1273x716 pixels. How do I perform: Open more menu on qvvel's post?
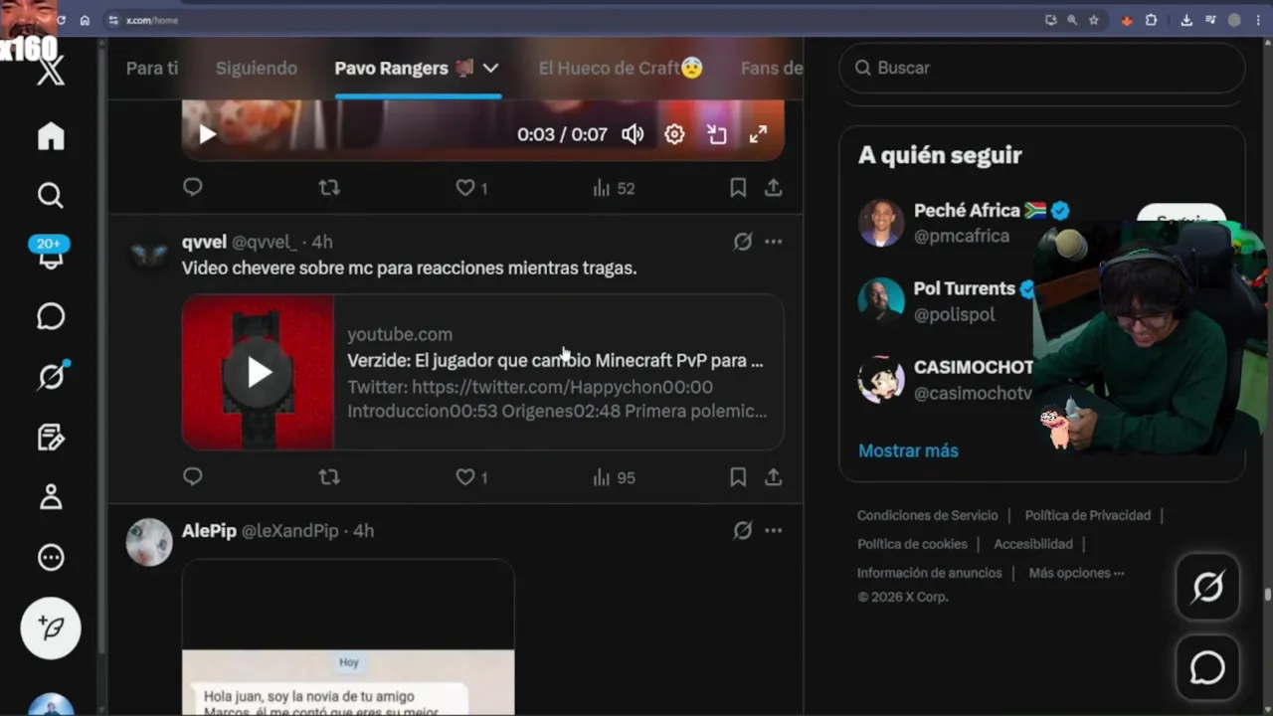click(x=773, y=242)
